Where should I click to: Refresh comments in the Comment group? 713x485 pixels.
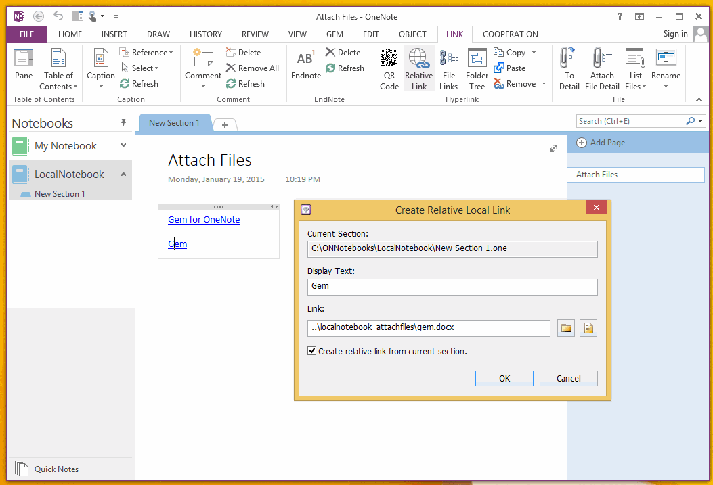pos(245,84)
